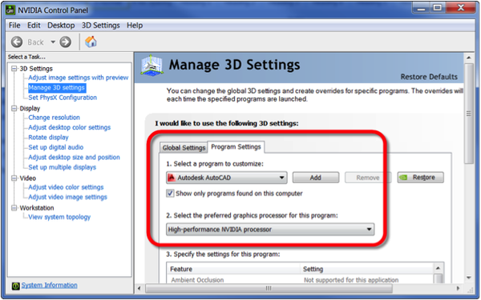
Task: Open the preferred graphics processor dropdown
Action: pos(270,230)
